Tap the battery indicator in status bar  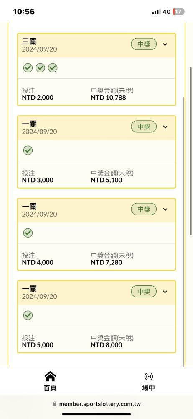point(179,12)
